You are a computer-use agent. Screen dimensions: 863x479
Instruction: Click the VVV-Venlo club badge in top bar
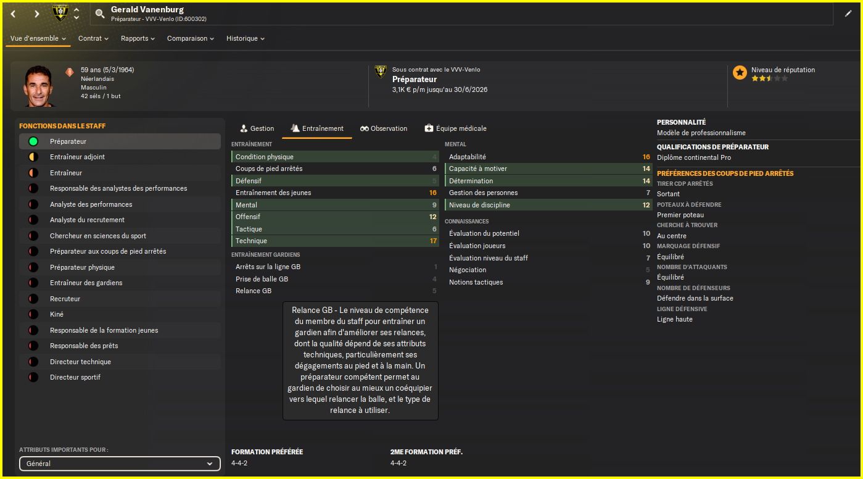point(60,14)
